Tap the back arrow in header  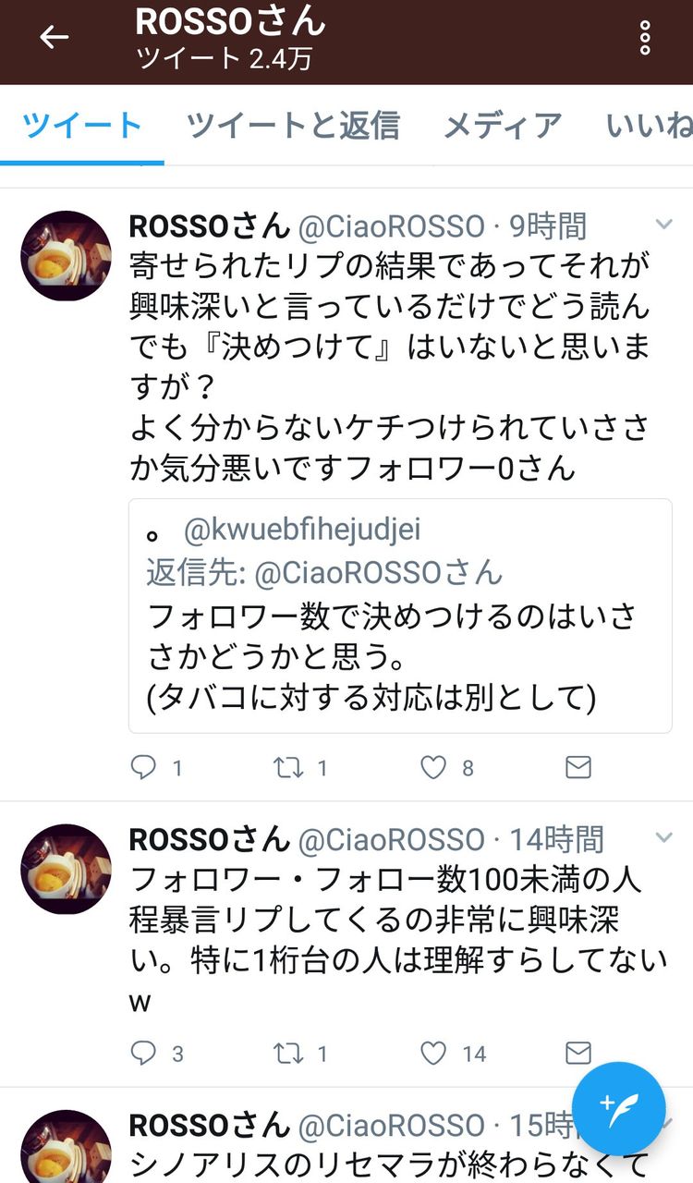coord(54,37)
